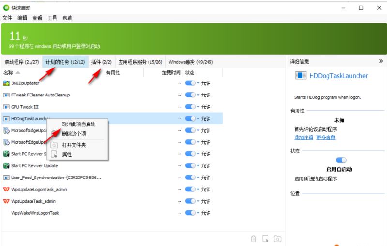
Task: Click the folder icon beside 打开文件夹
Action: pyautogui.click(x=54, y=145)
